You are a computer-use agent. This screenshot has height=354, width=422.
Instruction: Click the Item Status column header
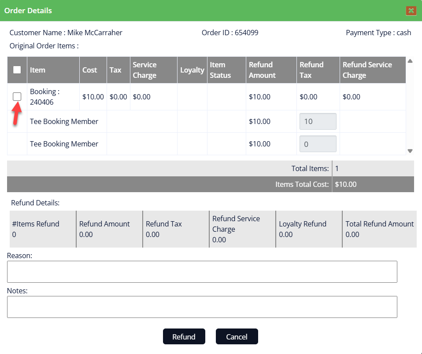tap(220, 70)
